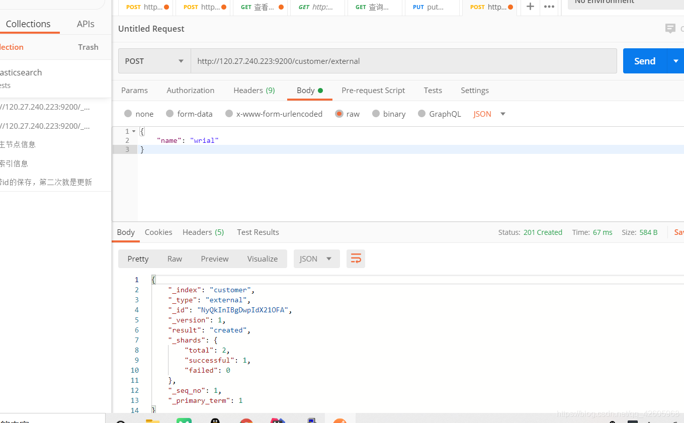Screen dimensions: 684x423
Task: Click the "total": 2 response line
Action: tap(207, 350)
